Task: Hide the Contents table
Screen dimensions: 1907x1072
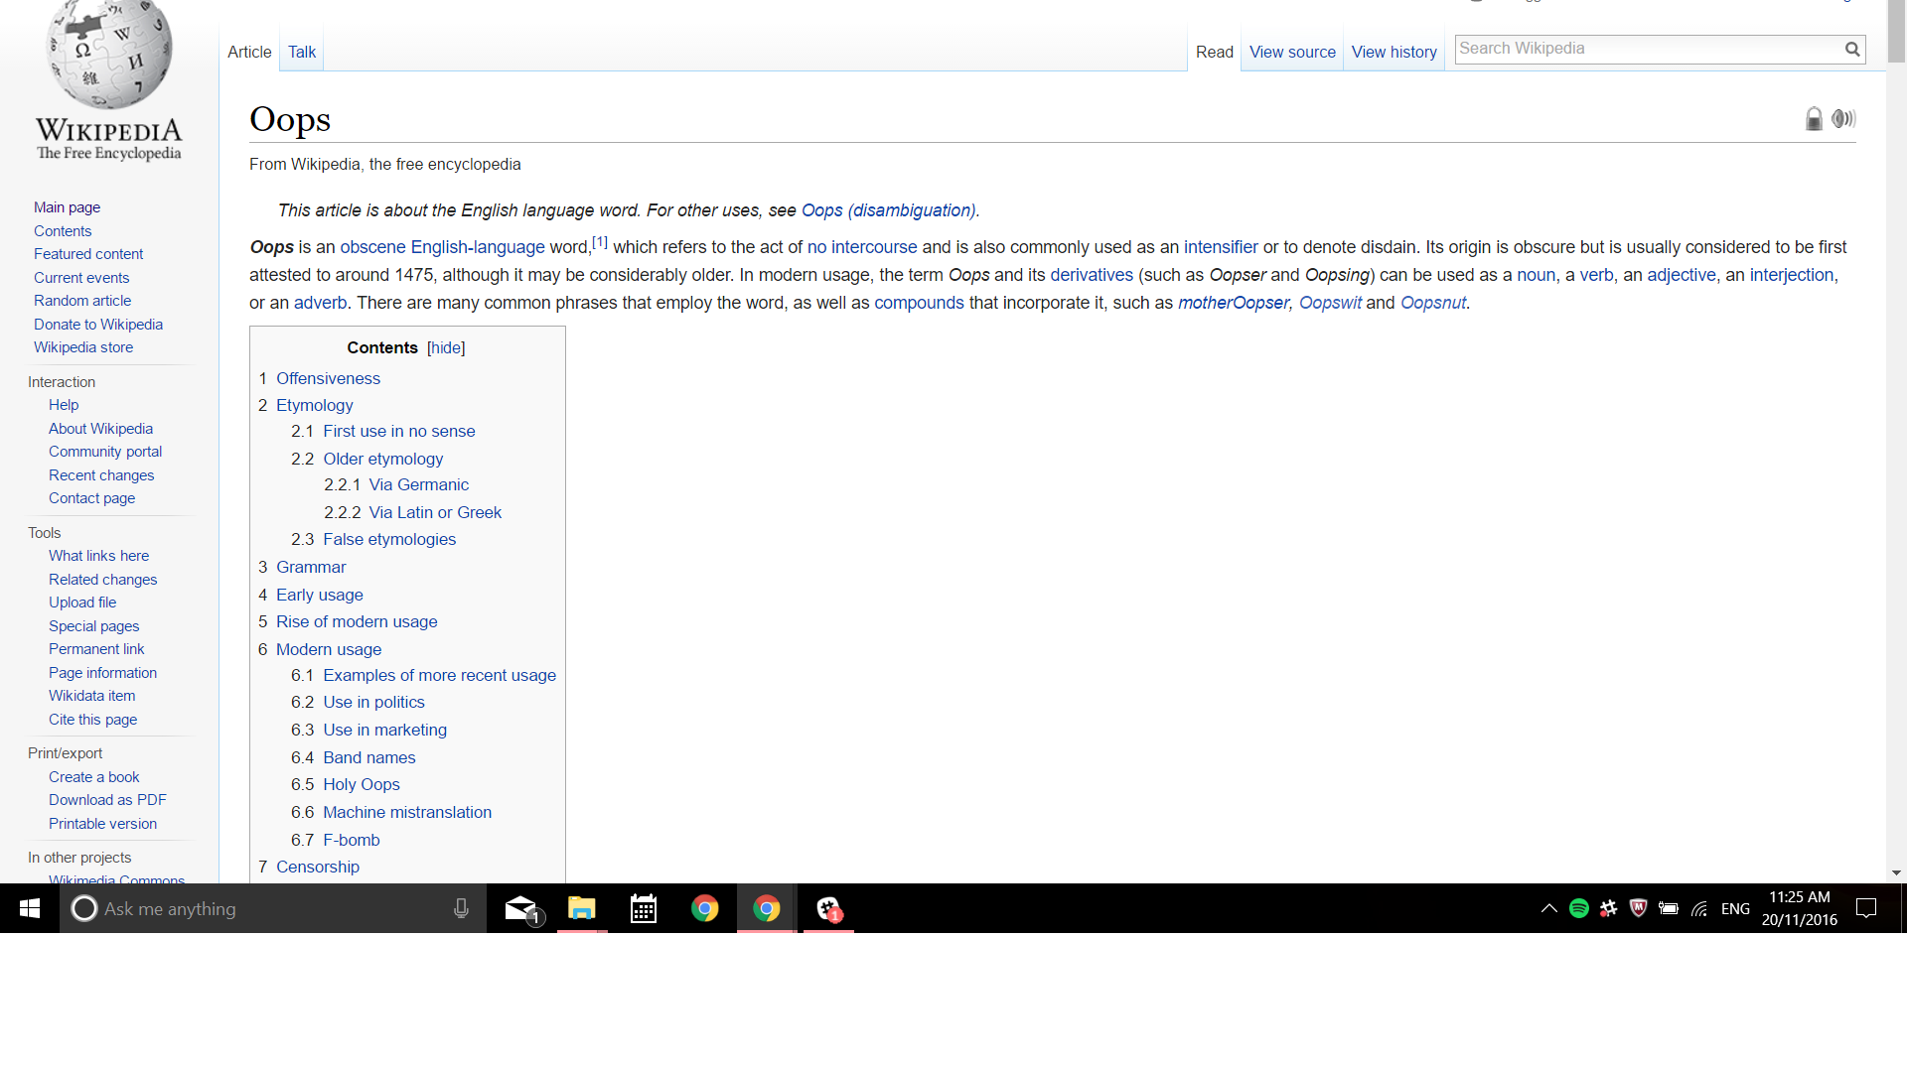Action: 446,347
